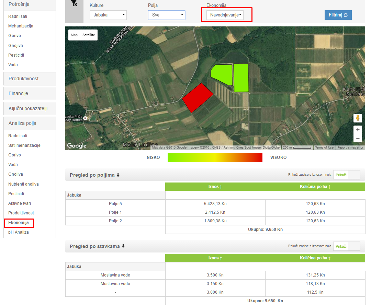The height and width of the screenshot is (306, 371).
Task: Click the Report a map error link
Action: pyautogui.click(x=350, y=148)
